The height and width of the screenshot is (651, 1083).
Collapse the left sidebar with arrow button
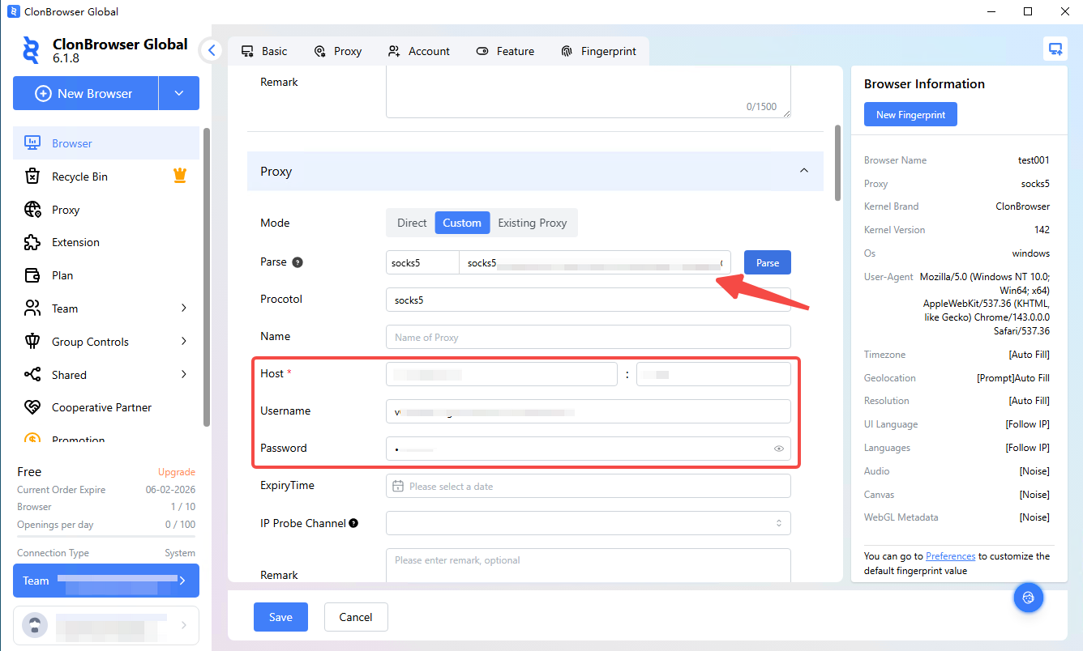(212, 50)
